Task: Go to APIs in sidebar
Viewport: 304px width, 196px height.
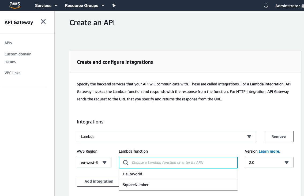Action: [8, 43]
